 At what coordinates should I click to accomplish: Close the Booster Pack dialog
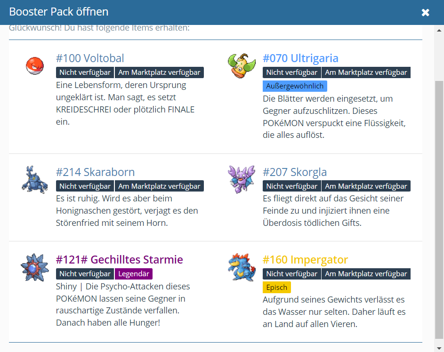425,12
